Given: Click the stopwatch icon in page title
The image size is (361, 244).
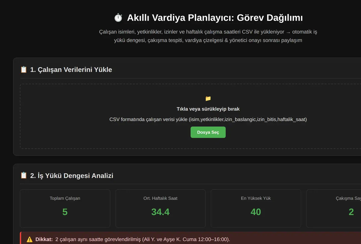Looking at the screenshot, I should pos(118,18).
